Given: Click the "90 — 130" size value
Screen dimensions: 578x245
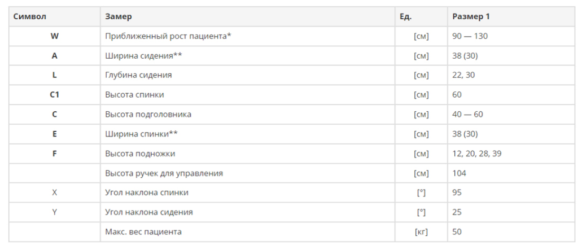Looking at the screenshot, I should coord(470,36).
